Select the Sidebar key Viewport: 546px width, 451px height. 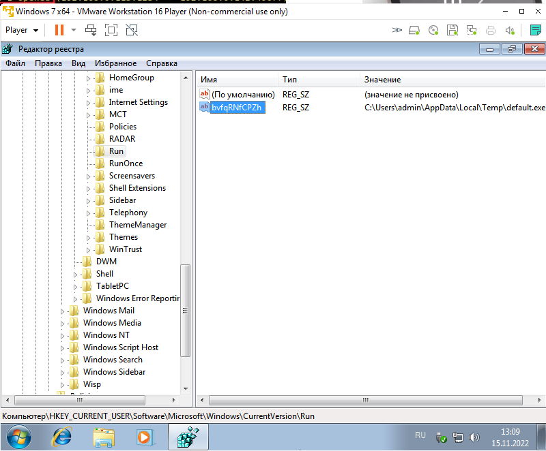(x=122, y=200)
